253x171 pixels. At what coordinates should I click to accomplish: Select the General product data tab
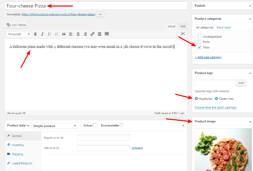tap(23, 136)
